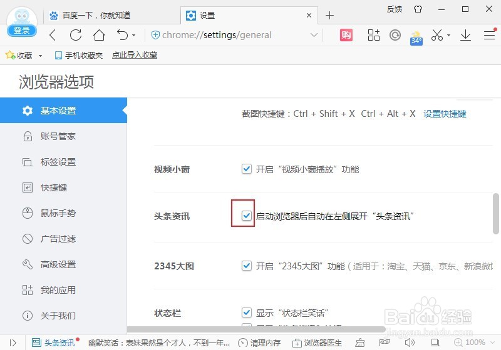501x350 pixels.
Task: Click 点此导入收藏 link
Action: tap(135, 55)
